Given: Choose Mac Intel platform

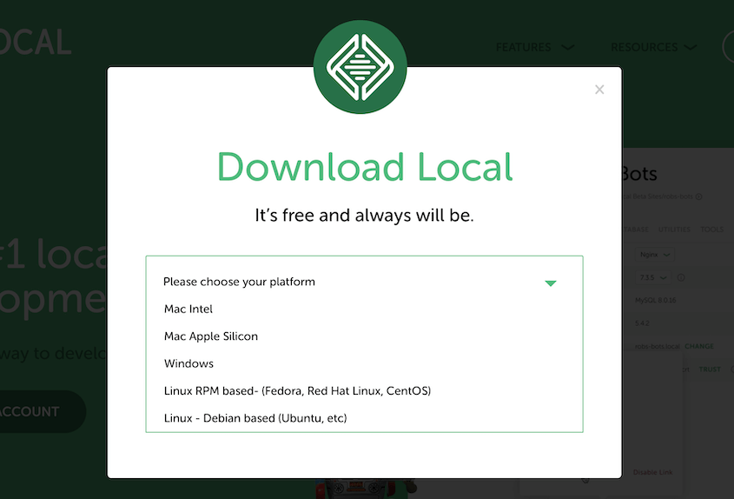Looking at the screenshot, I should (x=188, y=309).
